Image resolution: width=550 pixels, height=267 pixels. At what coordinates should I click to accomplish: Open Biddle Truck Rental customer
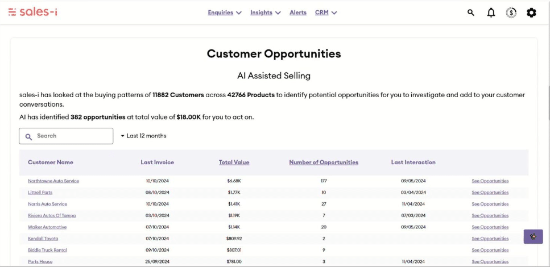tap(47, 250)
